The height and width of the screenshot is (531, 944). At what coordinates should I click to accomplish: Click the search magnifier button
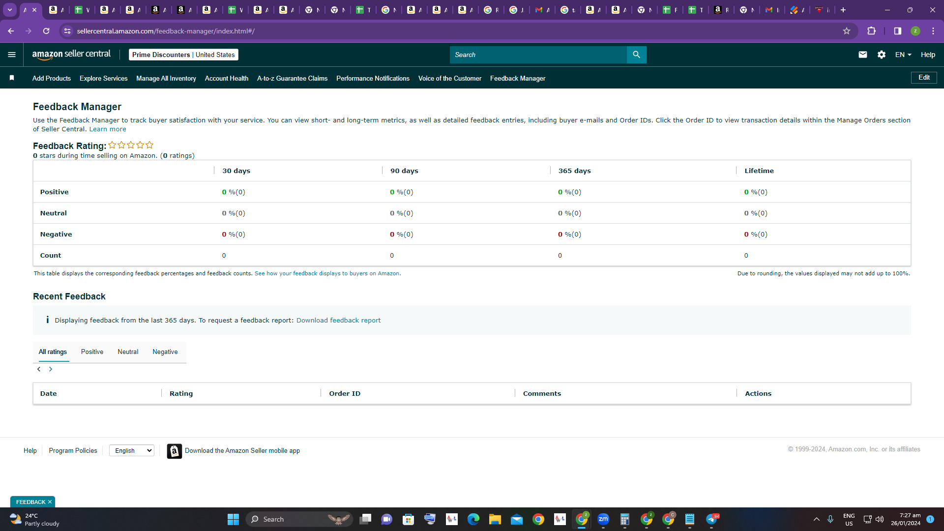tap(636, 55)
